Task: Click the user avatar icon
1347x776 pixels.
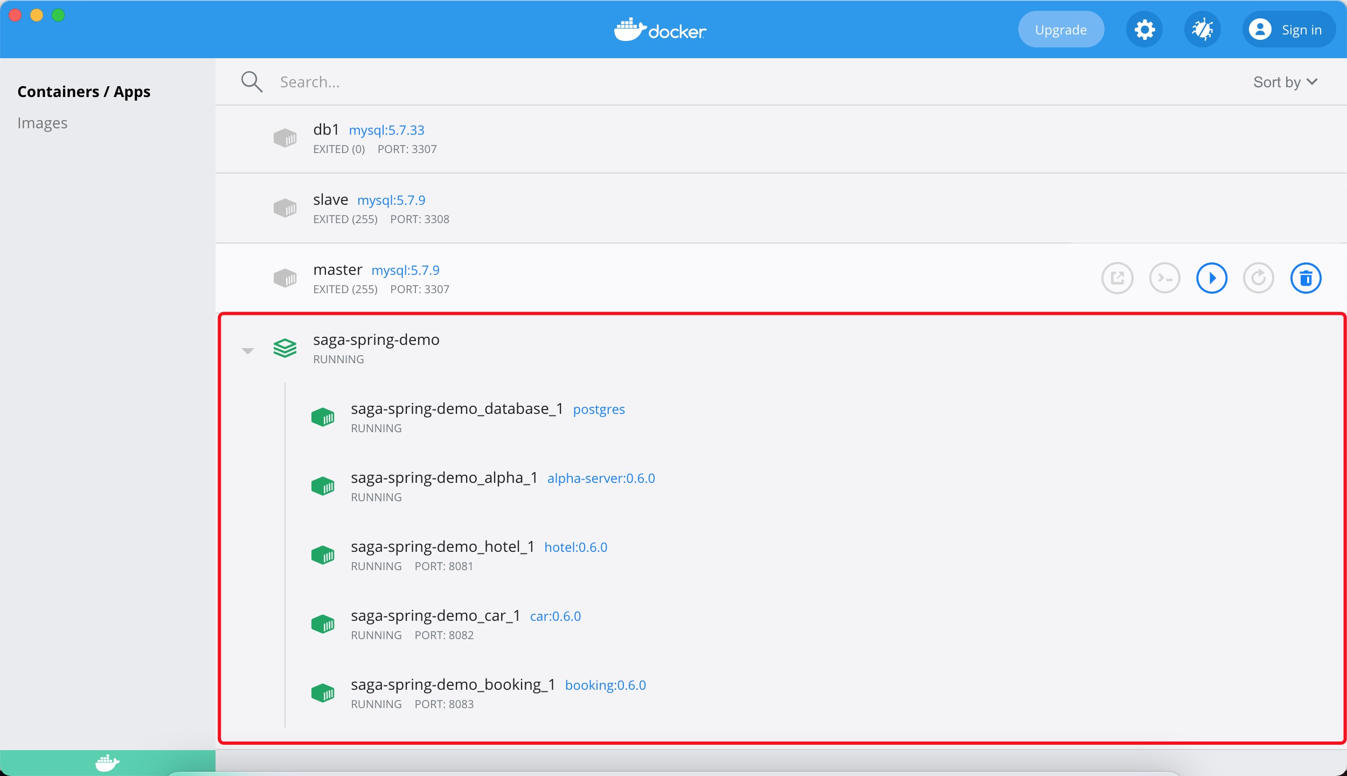Action: 1260,30
